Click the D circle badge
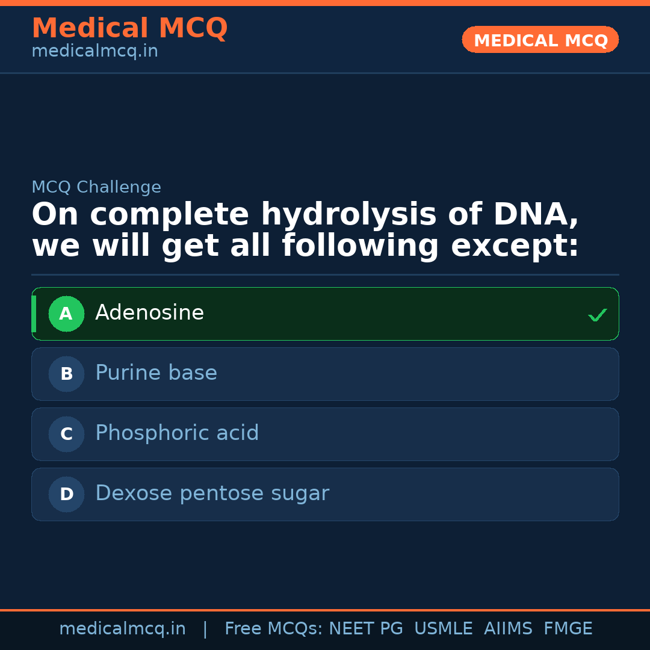 click(x=66, y=494)
